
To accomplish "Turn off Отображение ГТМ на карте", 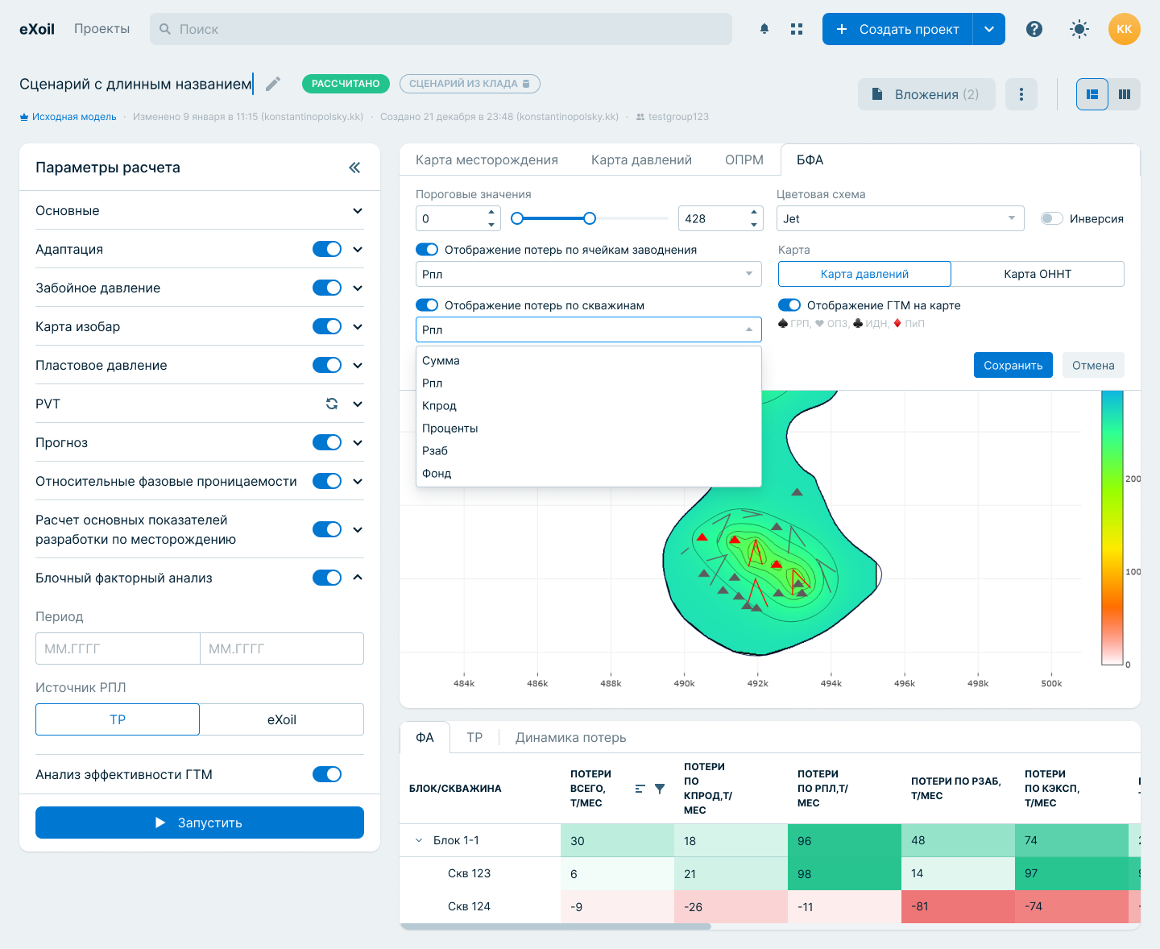I will [789, 305].
